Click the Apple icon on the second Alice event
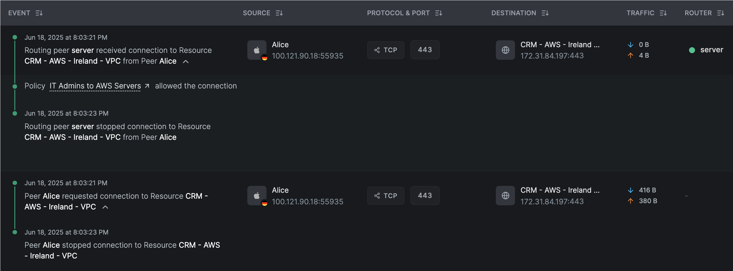 257,194
